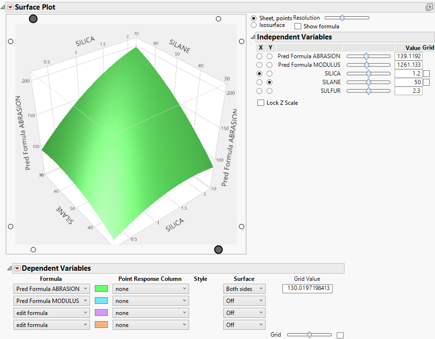Set SULFUR as the X axis variable
435x339 pixels.
click(x=259, y=90)
